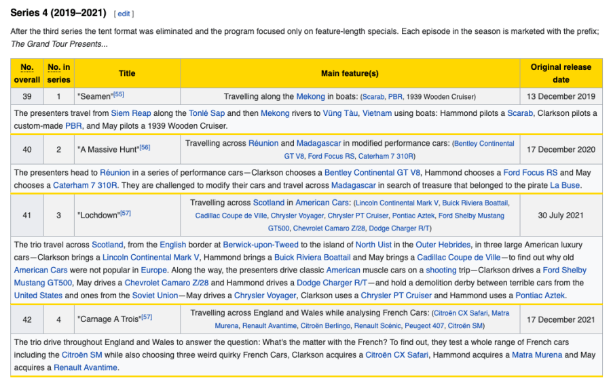Select the '17 December 2021' release date cell
611x383 pixels.
tap(561, 319)
